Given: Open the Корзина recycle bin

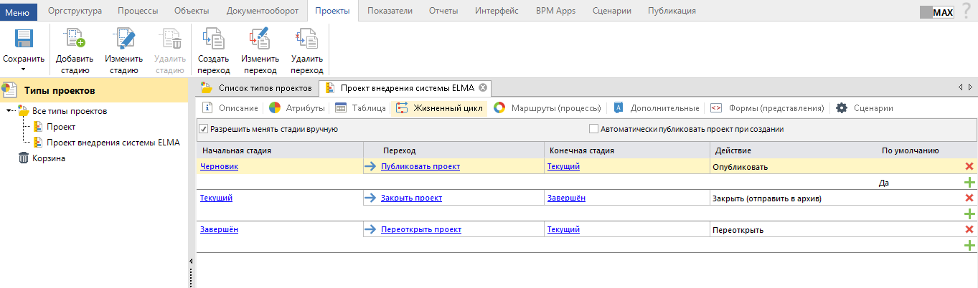Looking at the screenshot, I should tap(48, 158).
